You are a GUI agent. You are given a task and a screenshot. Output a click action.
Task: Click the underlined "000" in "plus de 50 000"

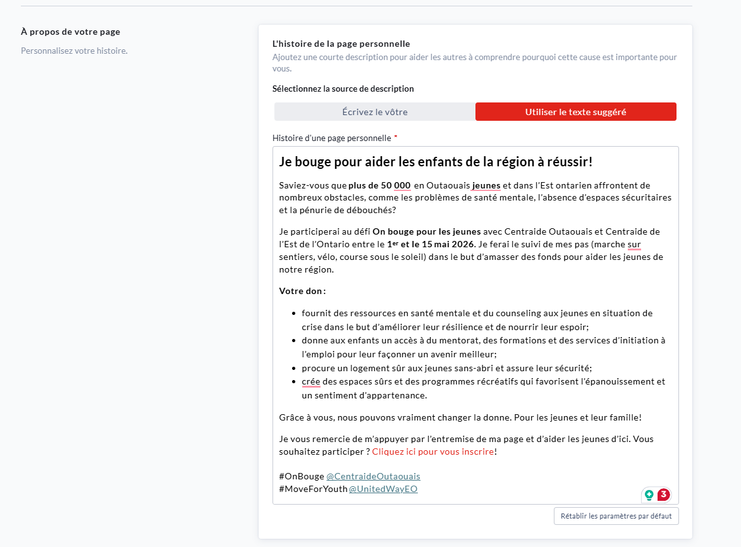402,185
